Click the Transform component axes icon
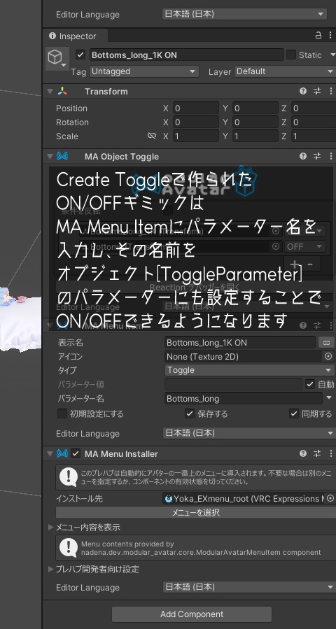Image resolution: width=336 pixels, height=629 pixels. pyautogui.click(x=62, y=92)
